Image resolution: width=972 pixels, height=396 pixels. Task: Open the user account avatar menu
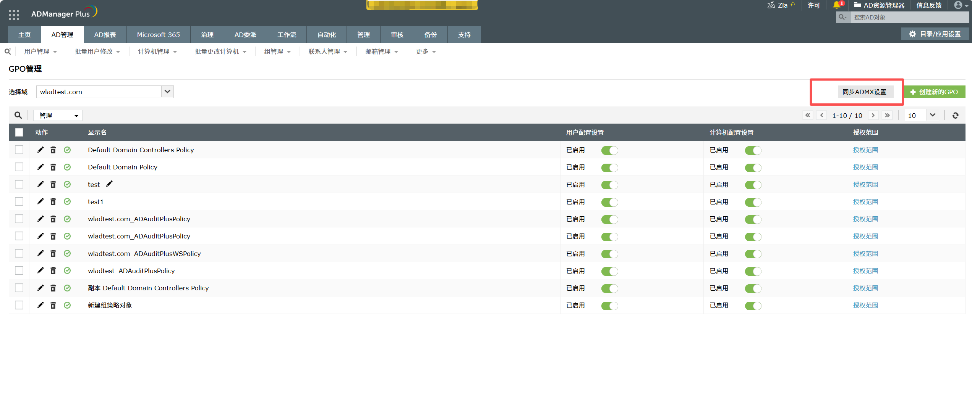coord(961,5)
